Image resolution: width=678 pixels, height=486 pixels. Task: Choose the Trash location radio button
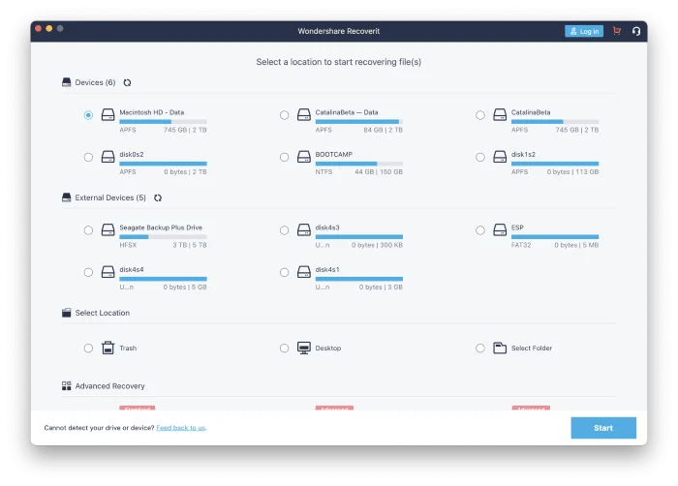[x=88, y=349]
